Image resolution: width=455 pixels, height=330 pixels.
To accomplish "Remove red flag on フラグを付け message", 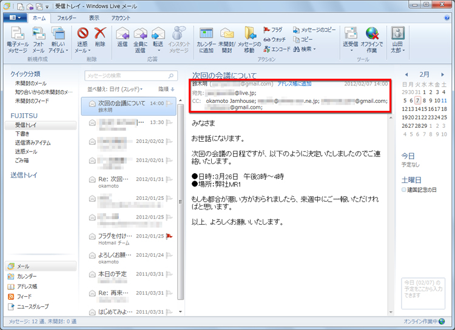I will pos(169,236).
